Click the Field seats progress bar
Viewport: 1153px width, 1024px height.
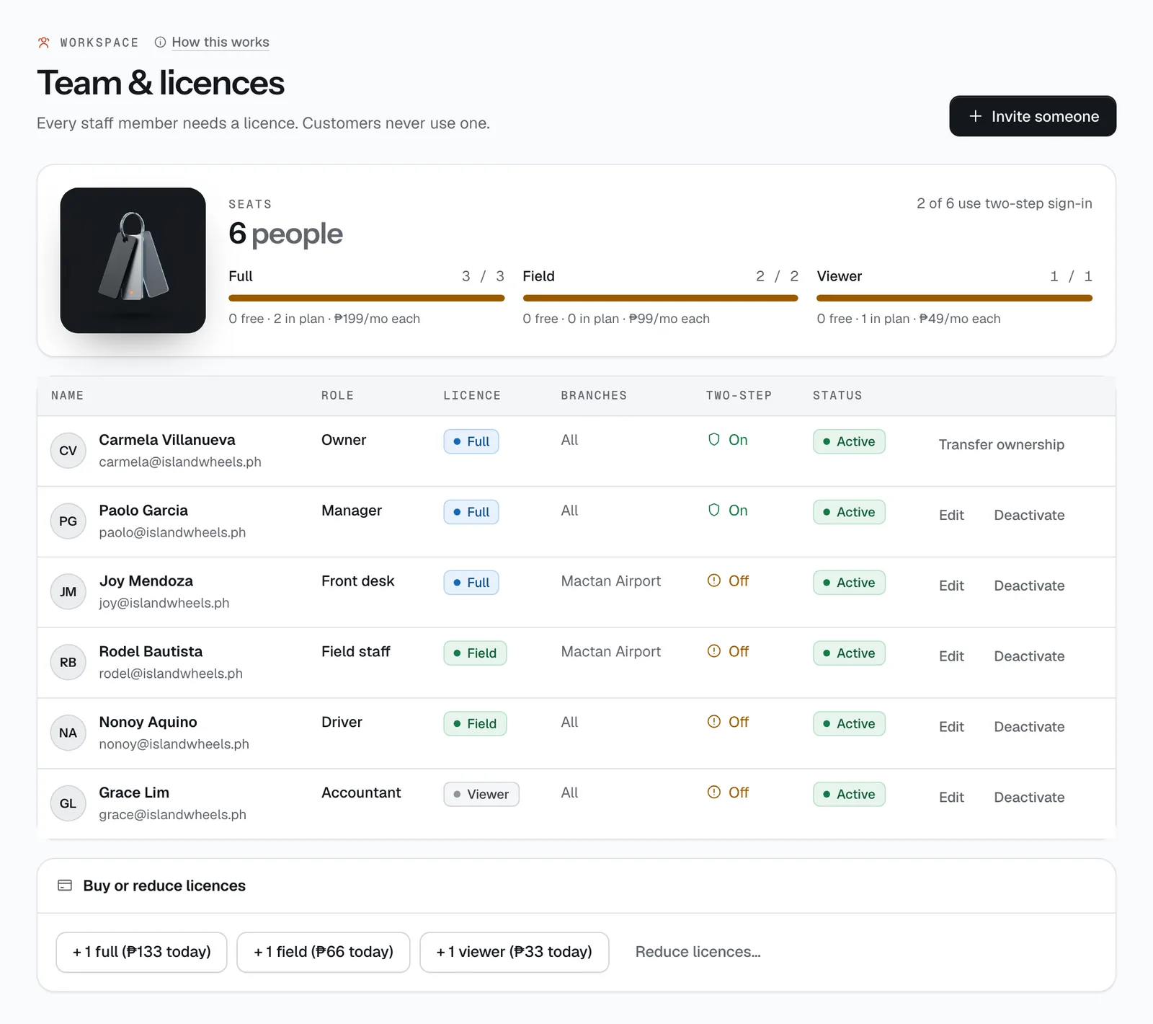click(660, 298)
